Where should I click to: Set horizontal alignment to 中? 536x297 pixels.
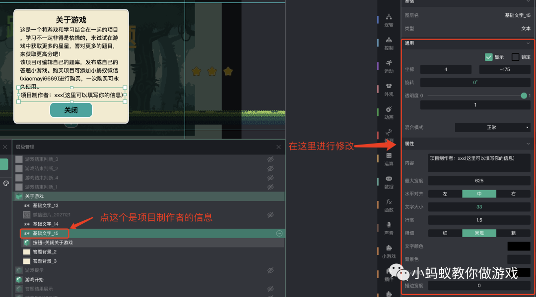click(x=479, y=194)
